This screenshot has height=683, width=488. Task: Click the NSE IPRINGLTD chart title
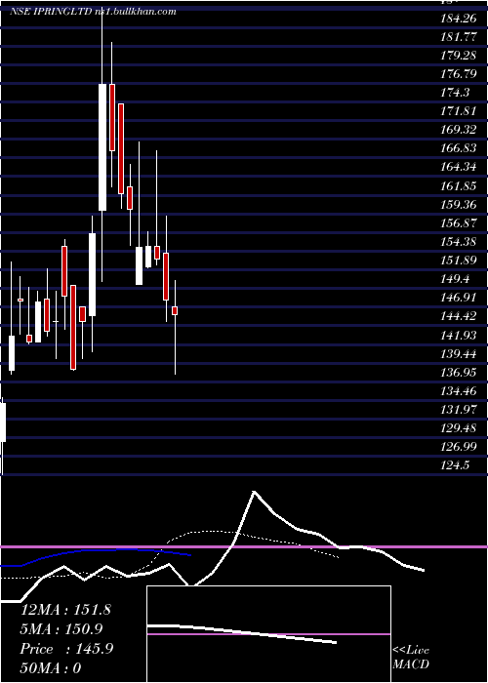(93, 12)
